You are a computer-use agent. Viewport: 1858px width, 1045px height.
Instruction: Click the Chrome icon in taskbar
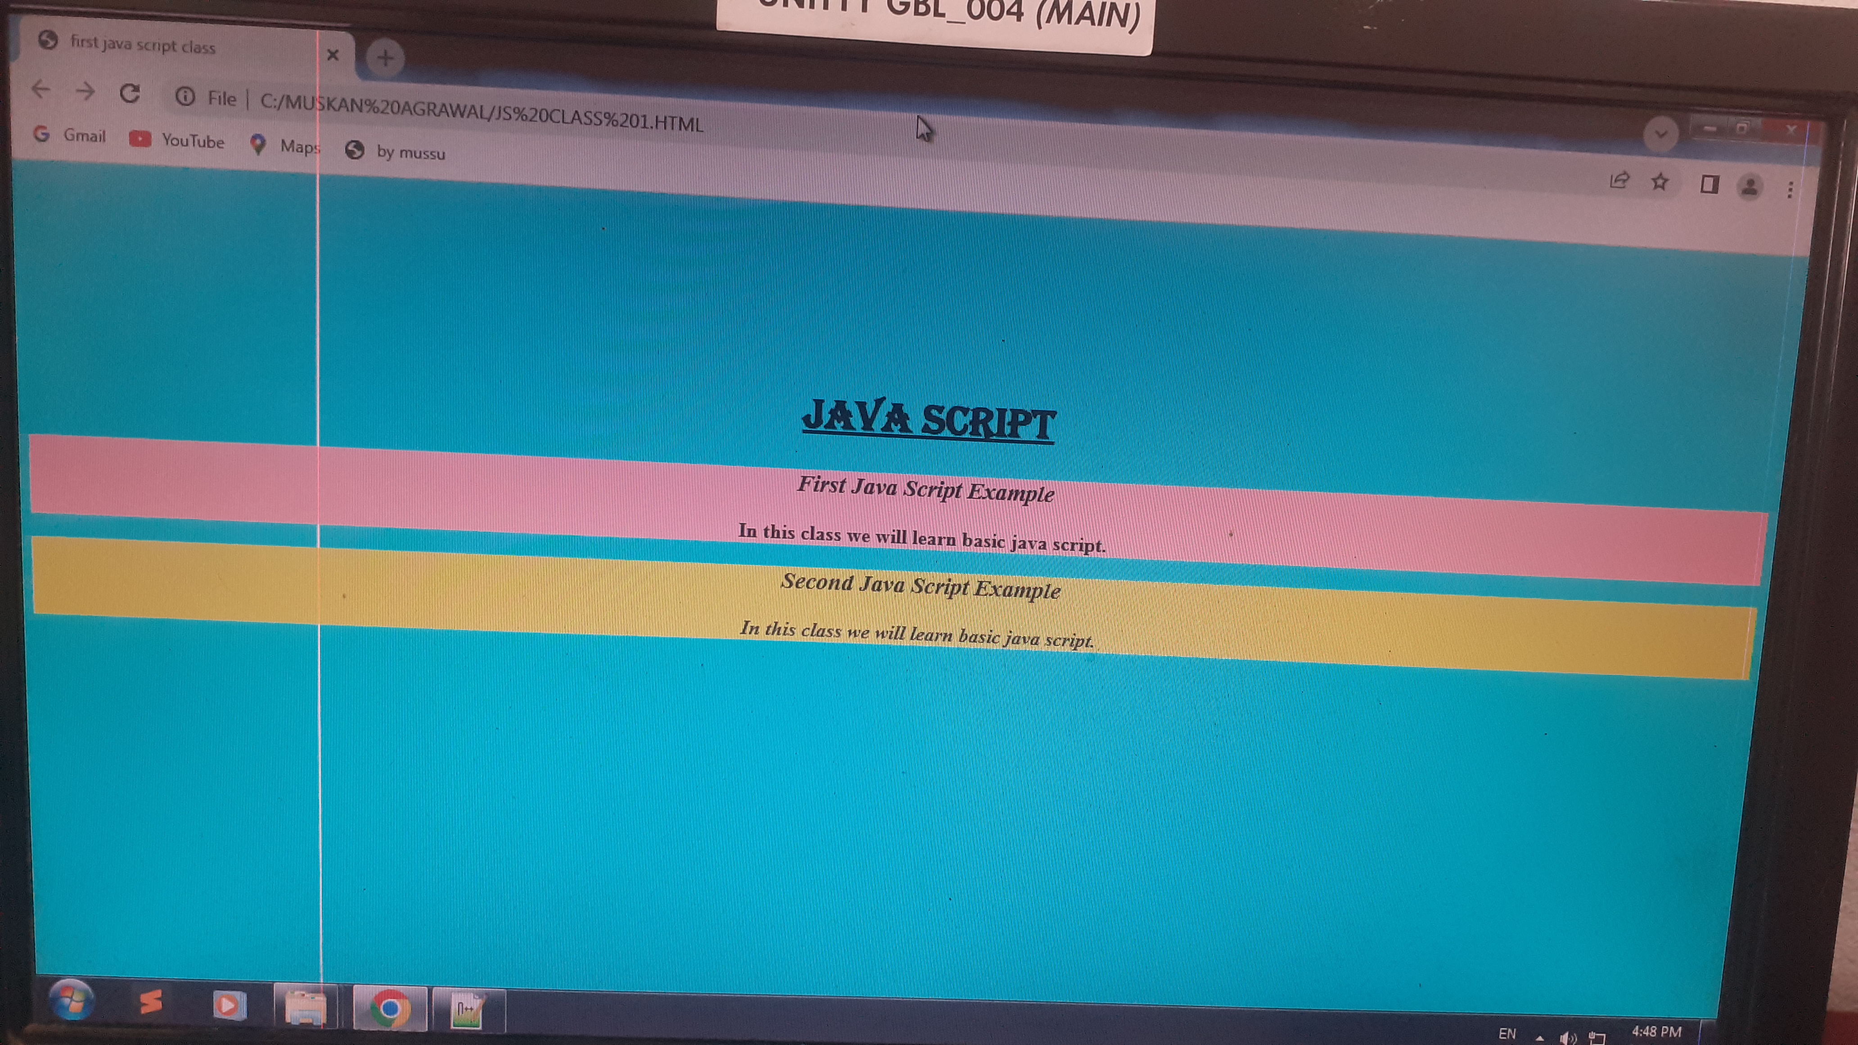[x=390, y=1008]
